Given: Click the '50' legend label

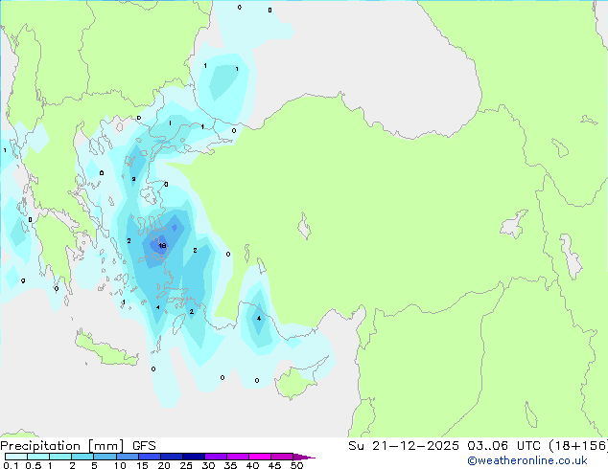Looking at the screenshot, I should coord(296,465).
